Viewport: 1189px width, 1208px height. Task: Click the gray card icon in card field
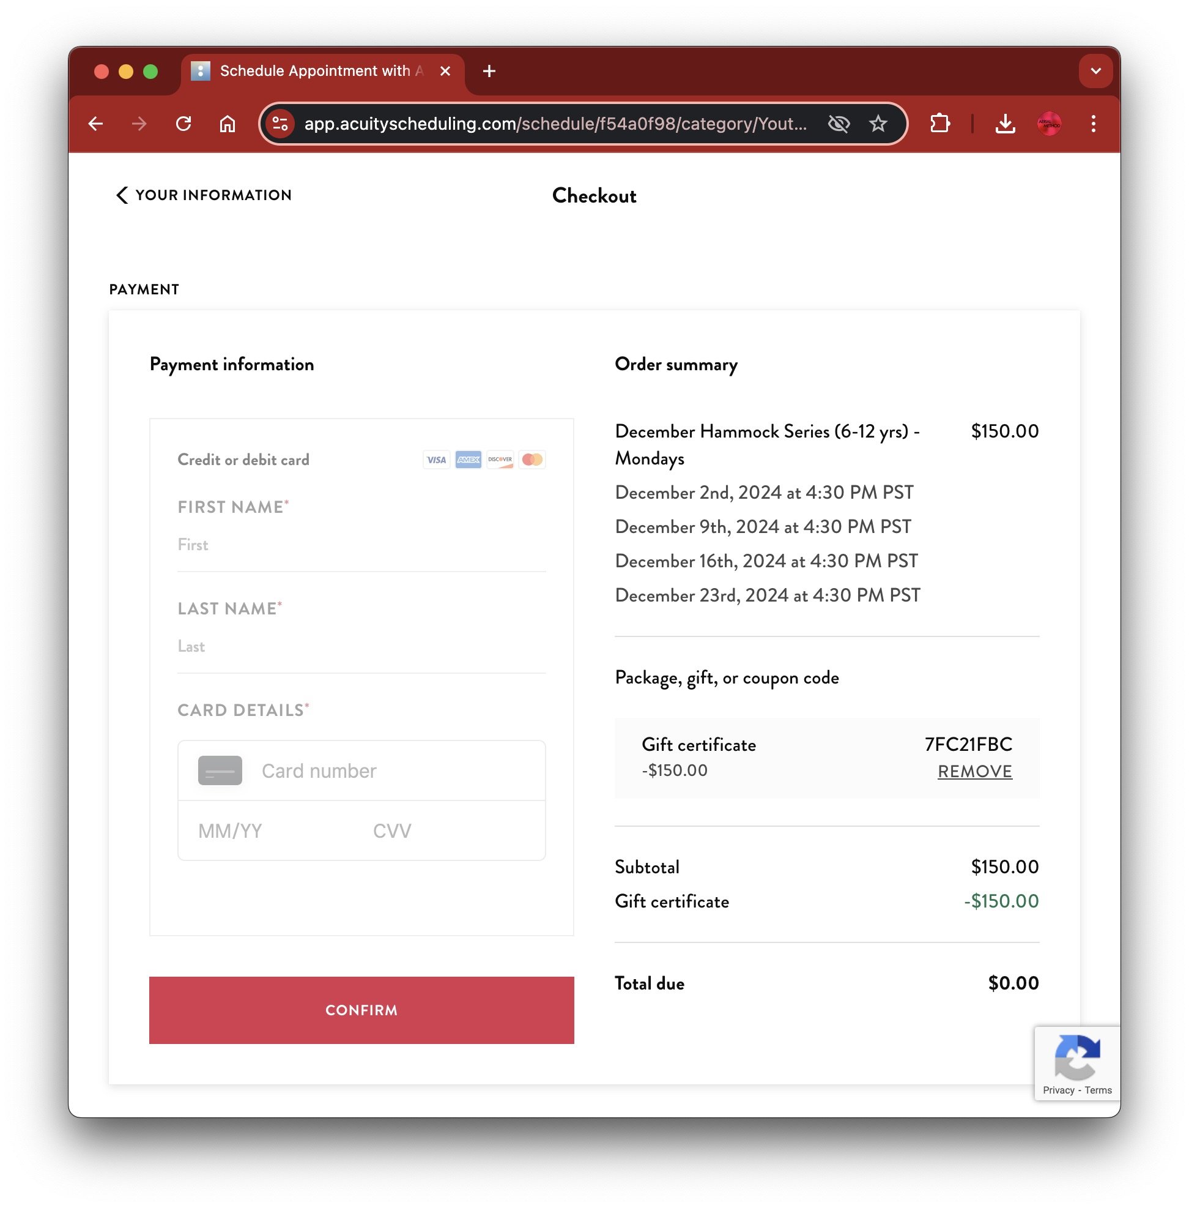220,770
